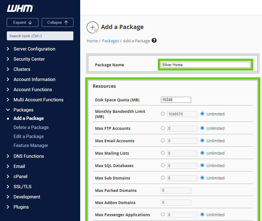Expand the DNS Functions section
This screenshot has height=221, width=262.
(29, 156)
